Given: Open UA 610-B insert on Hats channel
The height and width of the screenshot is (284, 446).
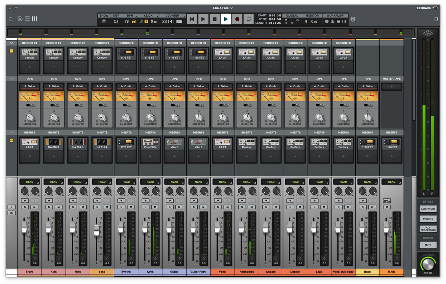Looking at the screenshot, I should (78, 144).
